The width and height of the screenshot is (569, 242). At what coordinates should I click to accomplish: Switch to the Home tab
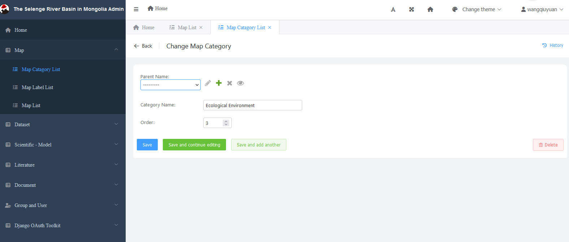coord(144,27)
